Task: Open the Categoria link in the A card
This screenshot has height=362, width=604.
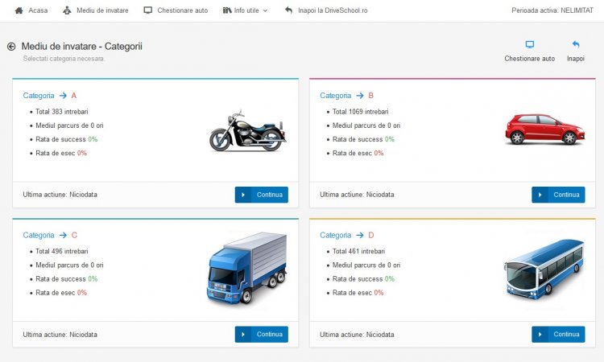Action: [39, 96]
